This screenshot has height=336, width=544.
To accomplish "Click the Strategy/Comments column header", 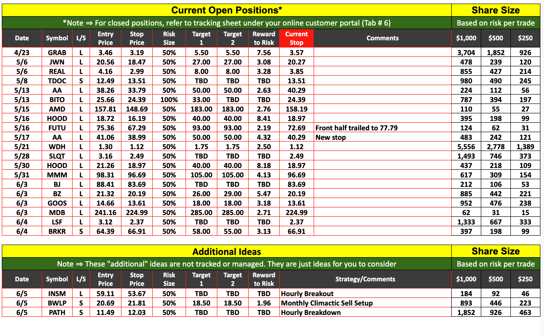I will [x=365, y=279].
